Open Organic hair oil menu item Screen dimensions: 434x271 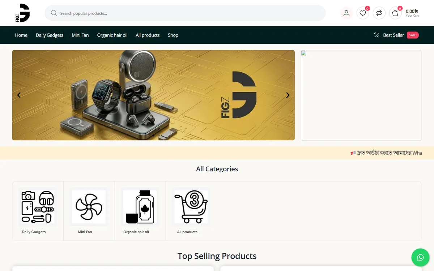pyautogui.click(x=112, y=35)
